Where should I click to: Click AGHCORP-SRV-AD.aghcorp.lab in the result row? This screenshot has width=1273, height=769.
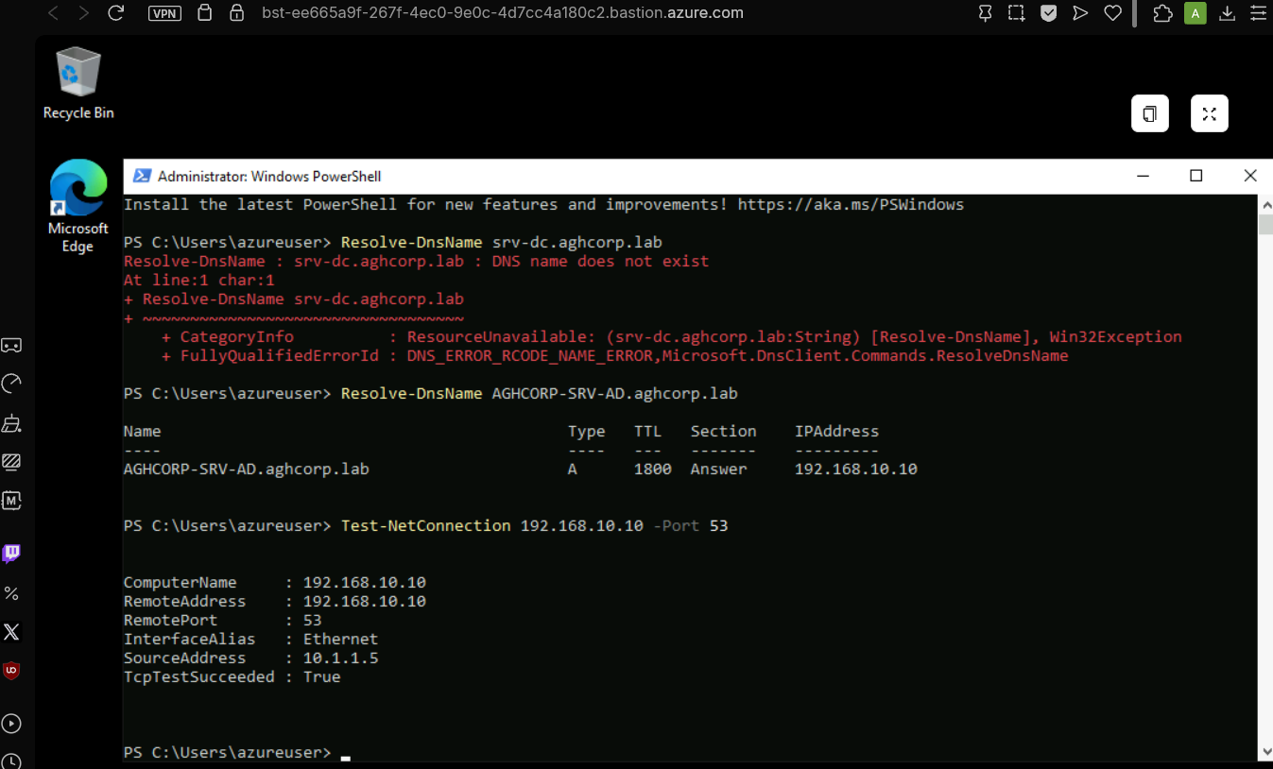tap(246, 470)
